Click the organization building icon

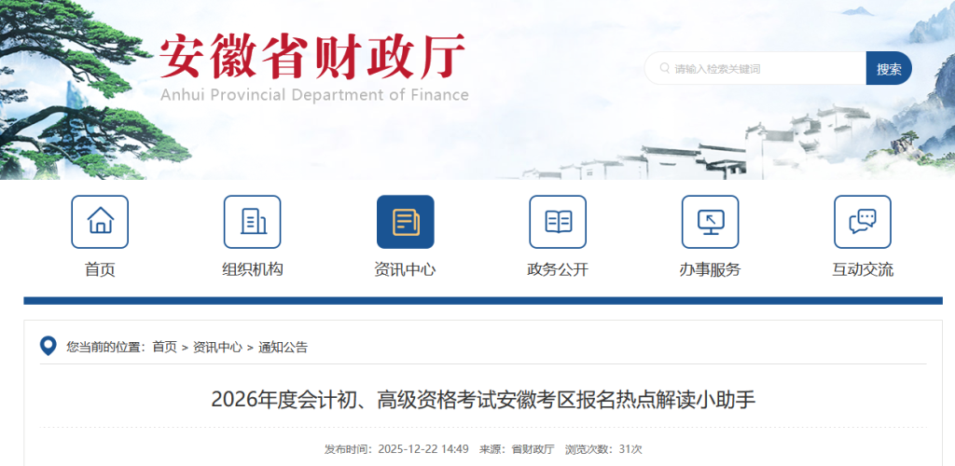253,222
